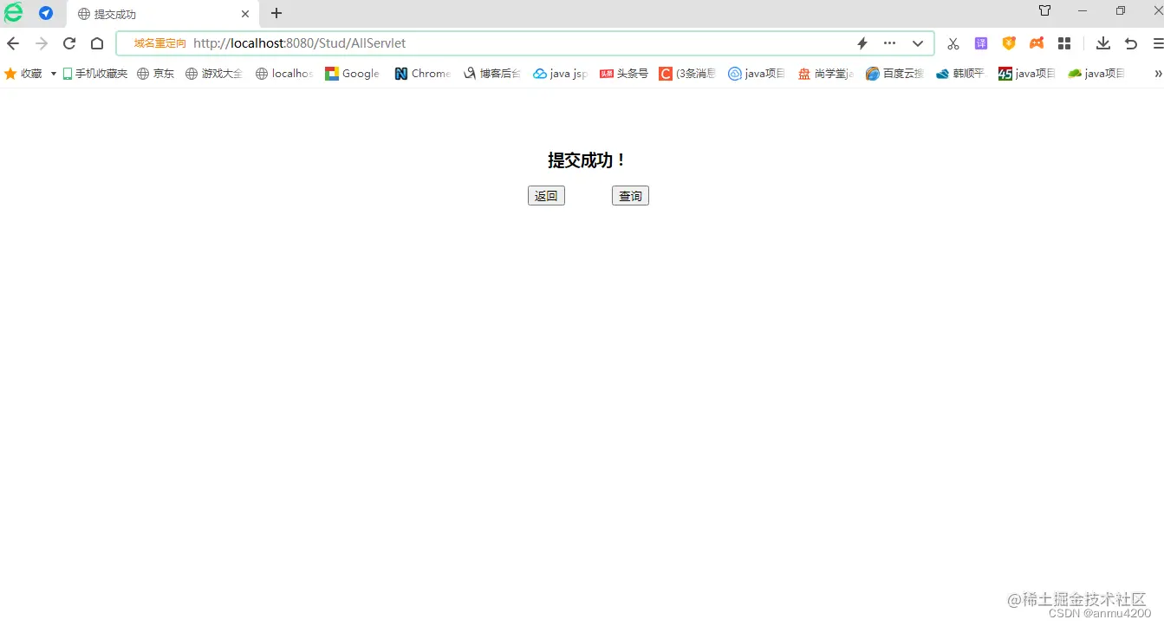This screenshot has height=626, width=1164.
Task: Open the browser hamburger menu
Action: click(x=1159, y=43)
